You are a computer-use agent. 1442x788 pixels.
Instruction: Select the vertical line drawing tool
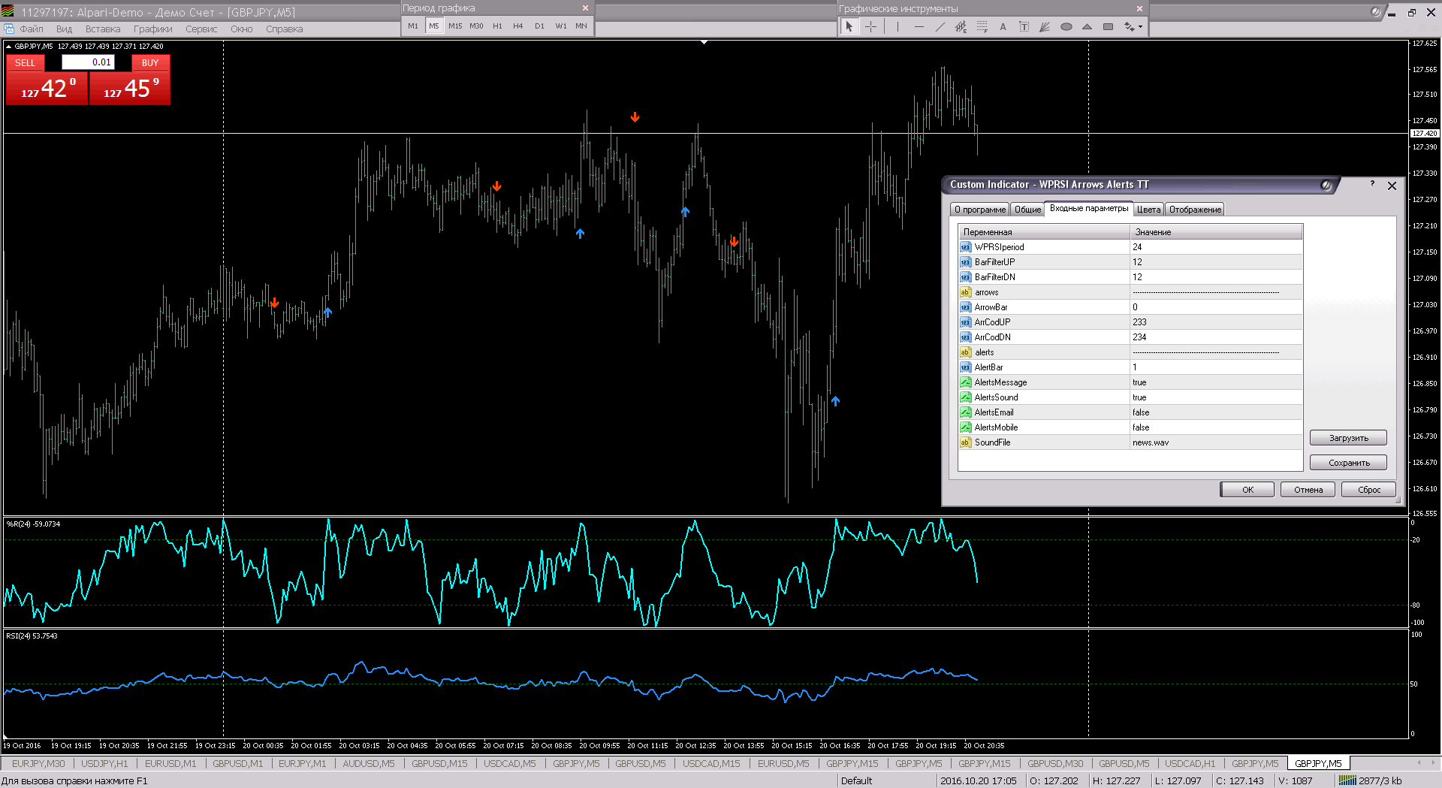(x=897, y=27)
